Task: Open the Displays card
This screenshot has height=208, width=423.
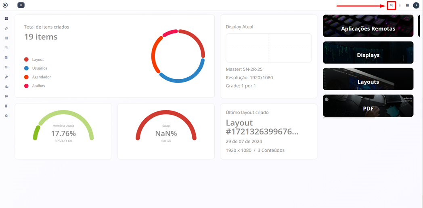Action: (368, 53)
